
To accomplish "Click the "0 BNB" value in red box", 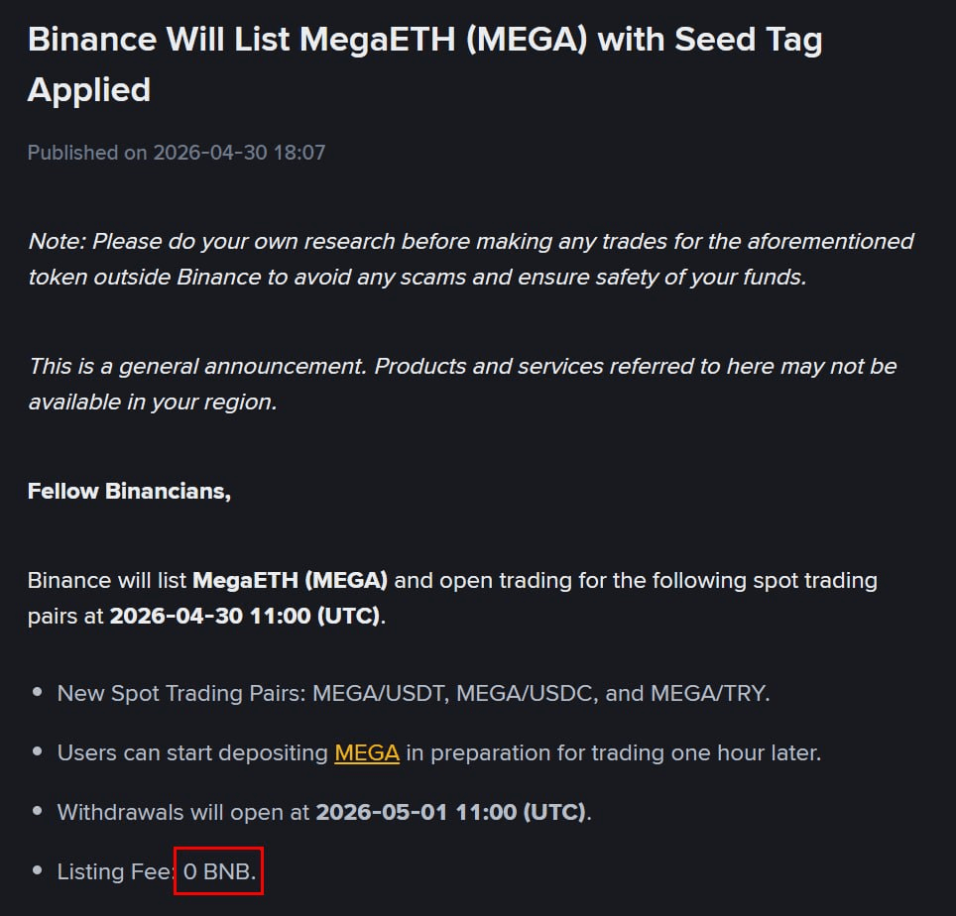I will (217, 871).
